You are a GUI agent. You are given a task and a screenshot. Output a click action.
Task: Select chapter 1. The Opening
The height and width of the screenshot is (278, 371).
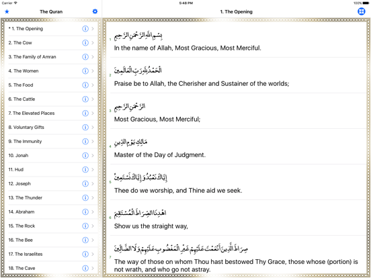[51, 29]
